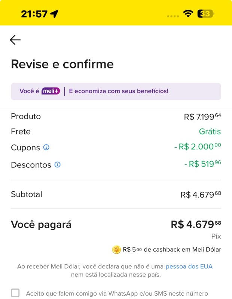The height and width of the screenshot is (299, 232).
Task: Tap the Meli+ badge logo
Action: 51,91
